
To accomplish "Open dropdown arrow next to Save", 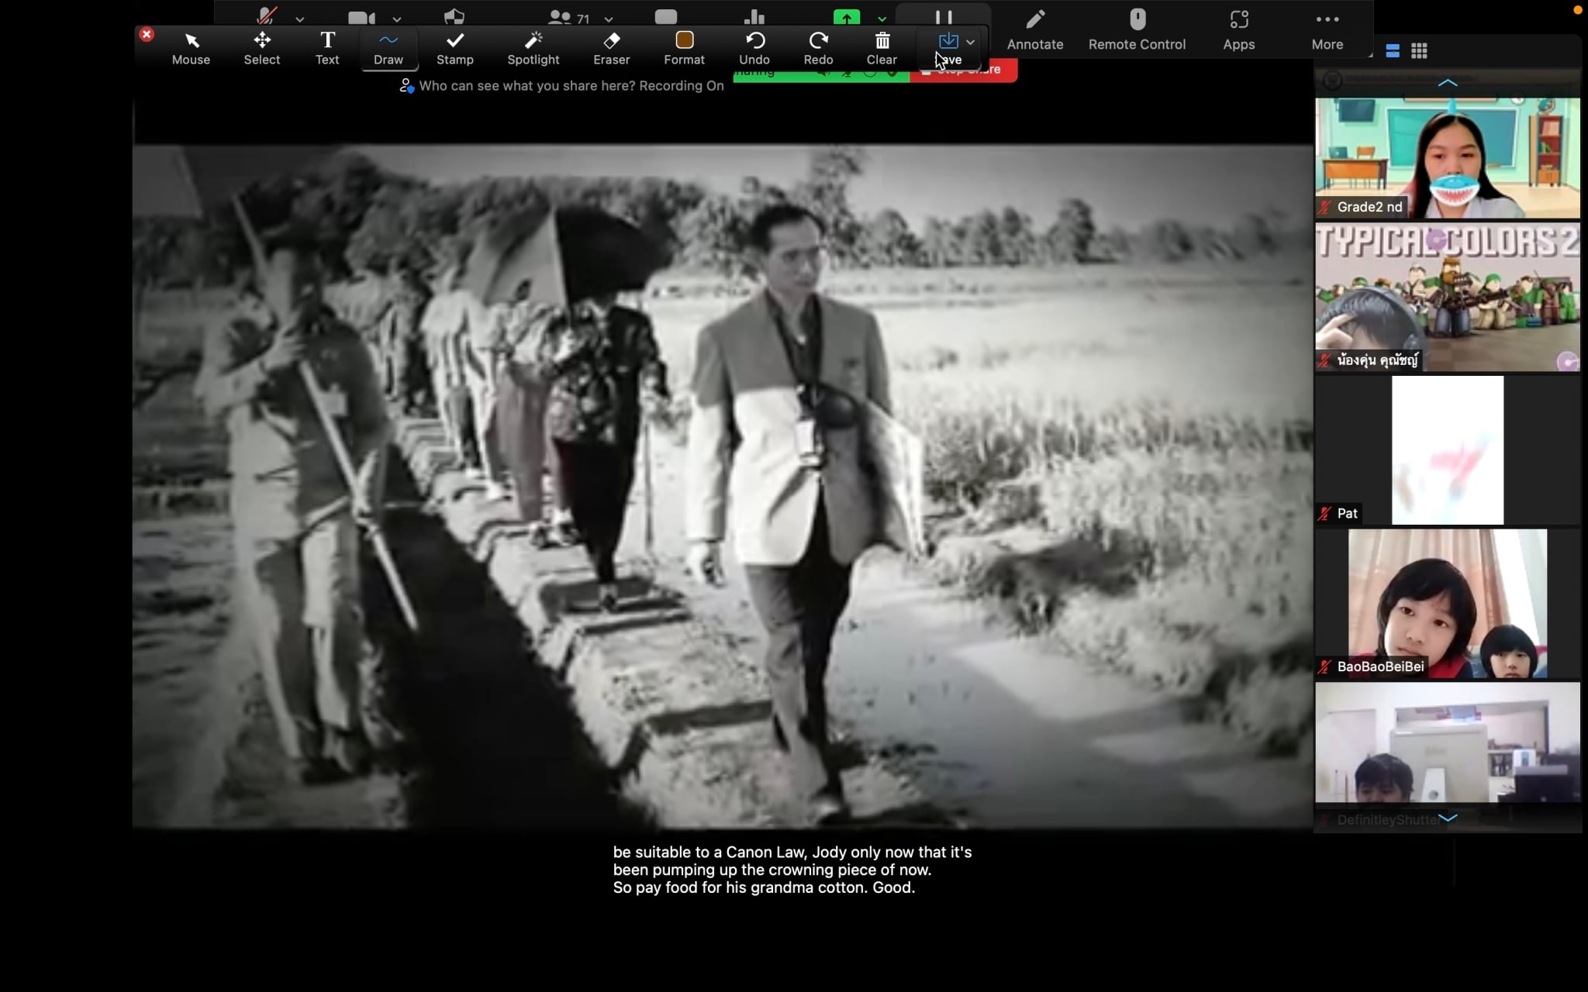I will point(970,42).
